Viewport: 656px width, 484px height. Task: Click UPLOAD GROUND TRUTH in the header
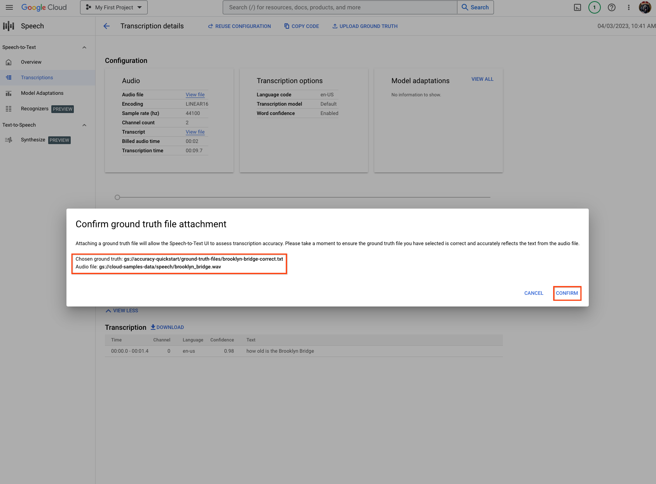click(x=365, y=26)
